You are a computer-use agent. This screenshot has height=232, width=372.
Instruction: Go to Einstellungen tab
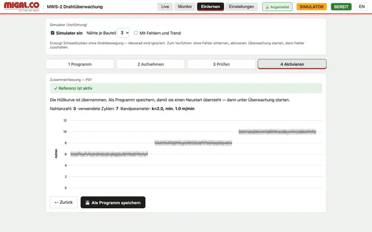[241, 7]
